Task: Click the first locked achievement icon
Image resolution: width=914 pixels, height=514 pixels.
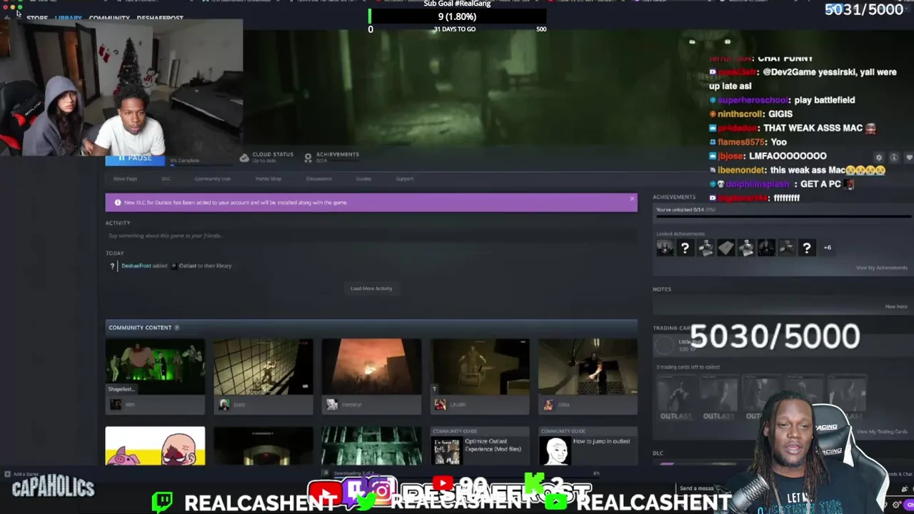Action: pos(665,248)
